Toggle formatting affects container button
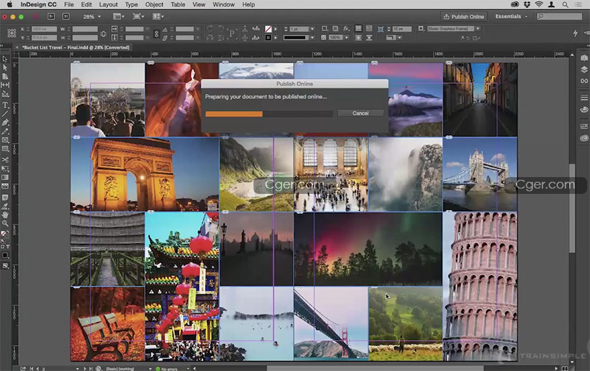The height and width of the screenshot is (371, 590). (x=2, y=247)
